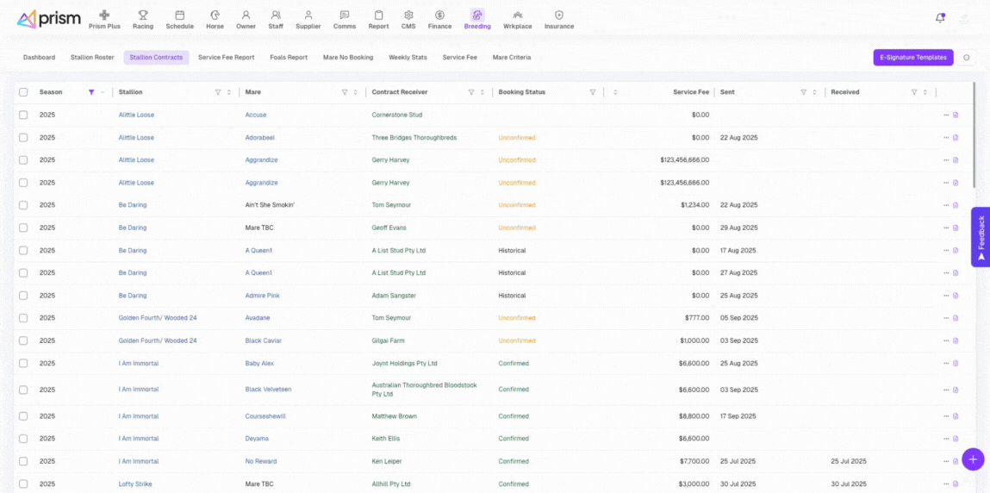Open the Stallion column filter dropdown
990x493 pixels.
217,92
